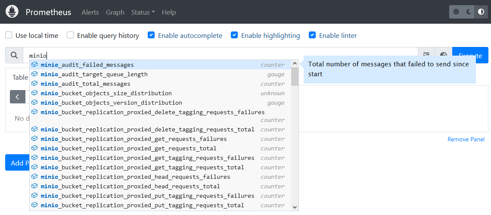Click cube icon beside proxied_head_requests_total
491x215 pixels.
pos(35,186)
